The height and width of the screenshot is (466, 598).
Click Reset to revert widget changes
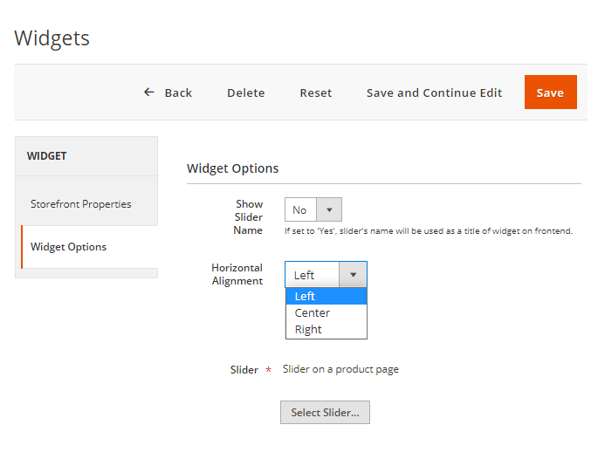point(315,93)
